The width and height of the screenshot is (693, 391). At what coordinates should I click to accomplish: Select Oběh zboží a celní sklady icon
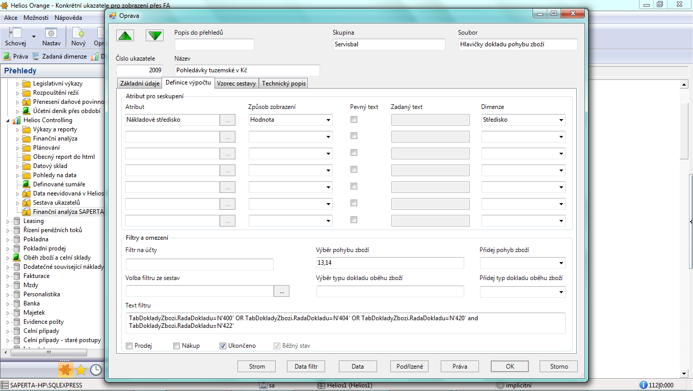tap(17, 258)
